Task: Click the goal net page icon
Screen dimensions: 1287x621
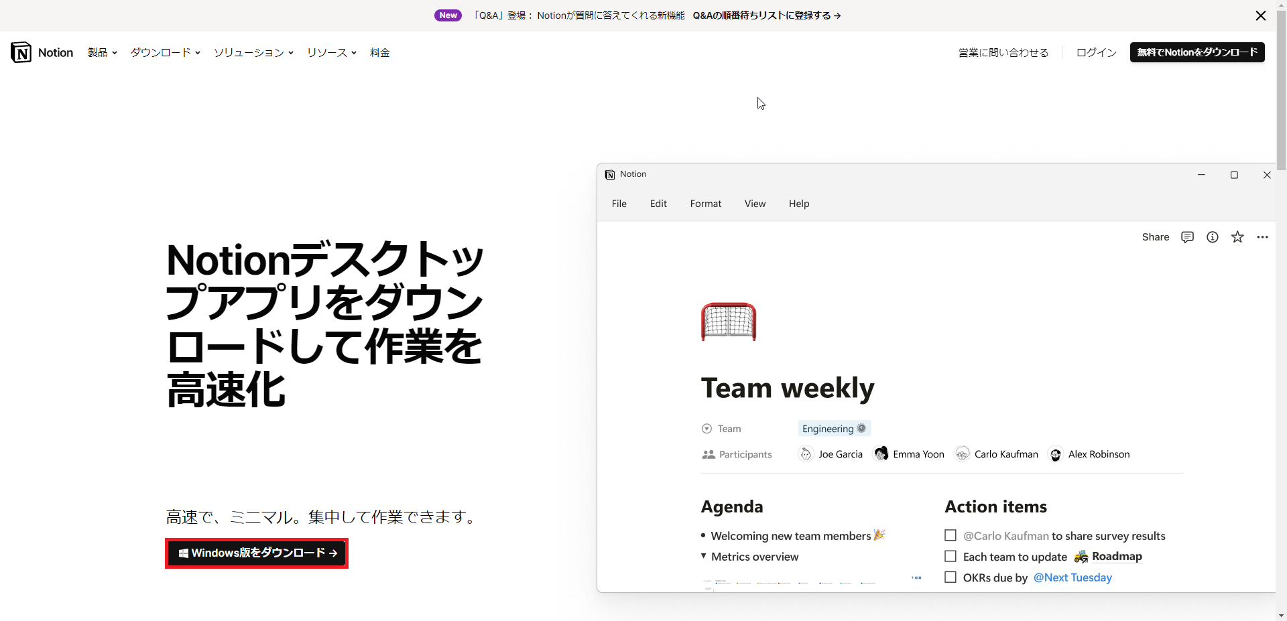Action: pos(729,322)
